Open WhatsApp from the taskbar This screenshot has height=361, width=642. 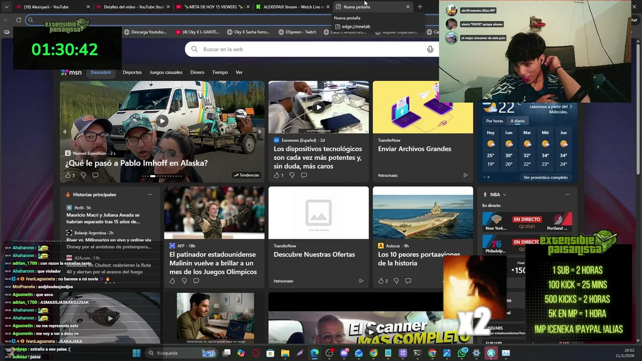(x=462, y=353)
